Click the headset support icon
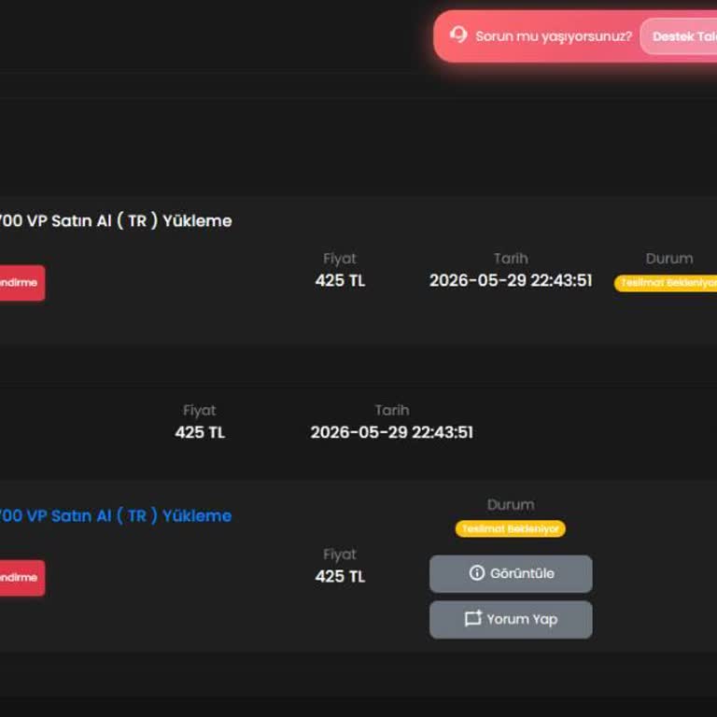Viewport: 717px width, 717px height. point(458,35)
